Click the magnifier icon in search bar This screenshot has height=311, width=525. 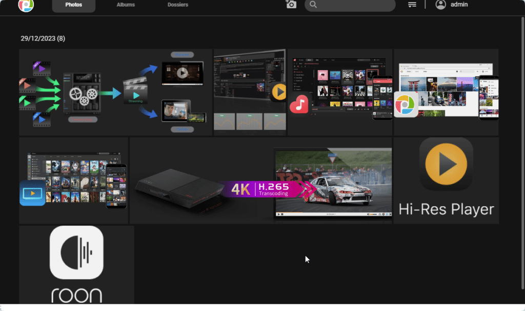pos(313,5)
